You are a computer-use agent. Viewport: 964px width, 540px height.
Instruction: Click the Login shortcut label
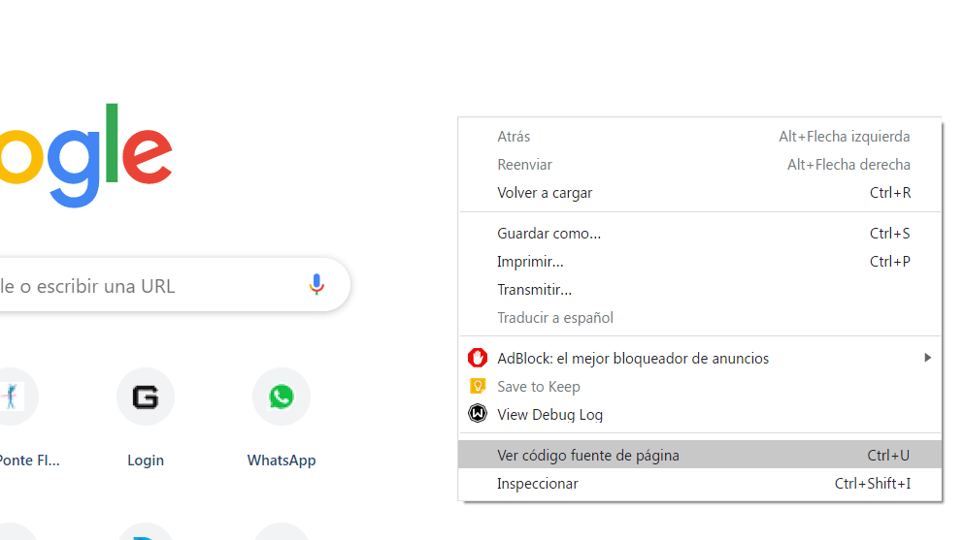click(x=146, y=461)
